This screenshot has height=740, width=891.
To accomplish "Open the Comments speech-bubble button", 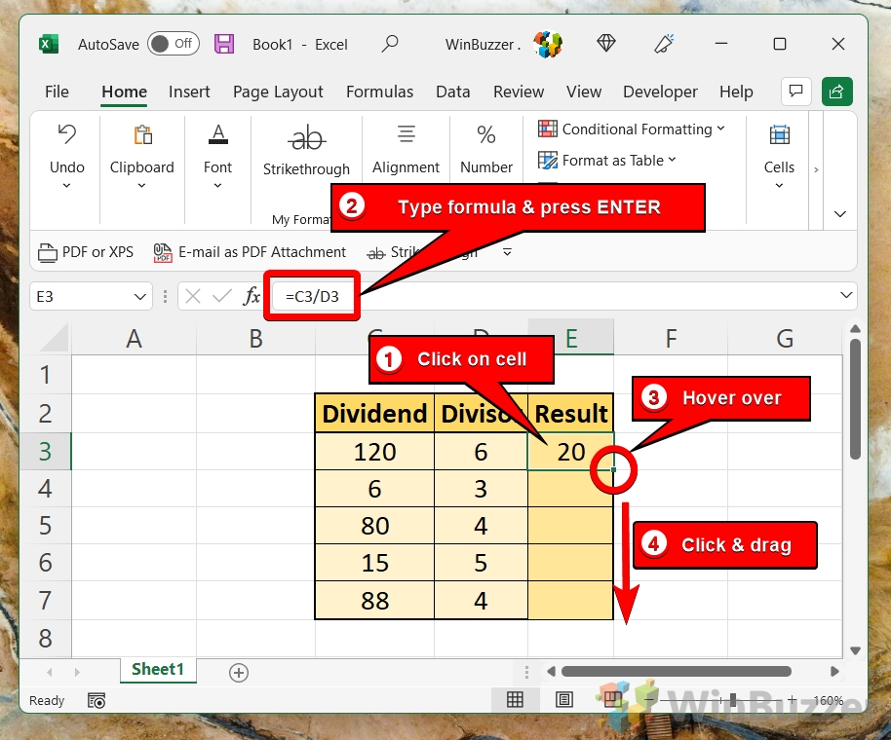I will point(795,91).
